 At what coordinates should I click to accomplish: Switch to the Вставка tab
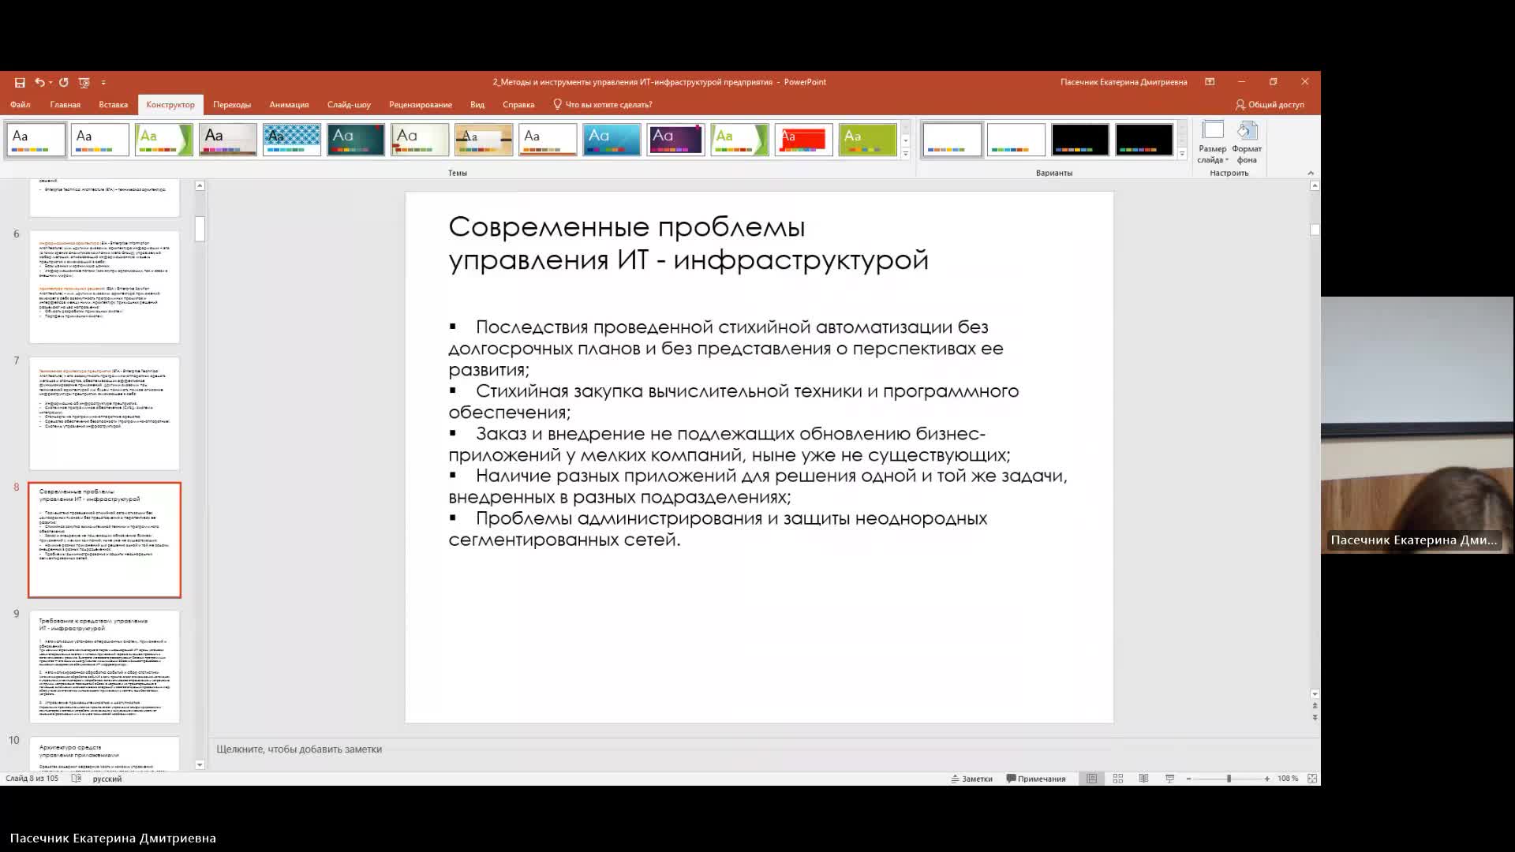114,105
